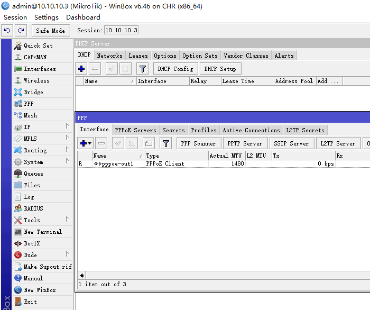Image resolution: width=370 pixels, height=310 pixels.
Task: Switch to DHCP Server Options tab
Action: (x=165, y=56)
